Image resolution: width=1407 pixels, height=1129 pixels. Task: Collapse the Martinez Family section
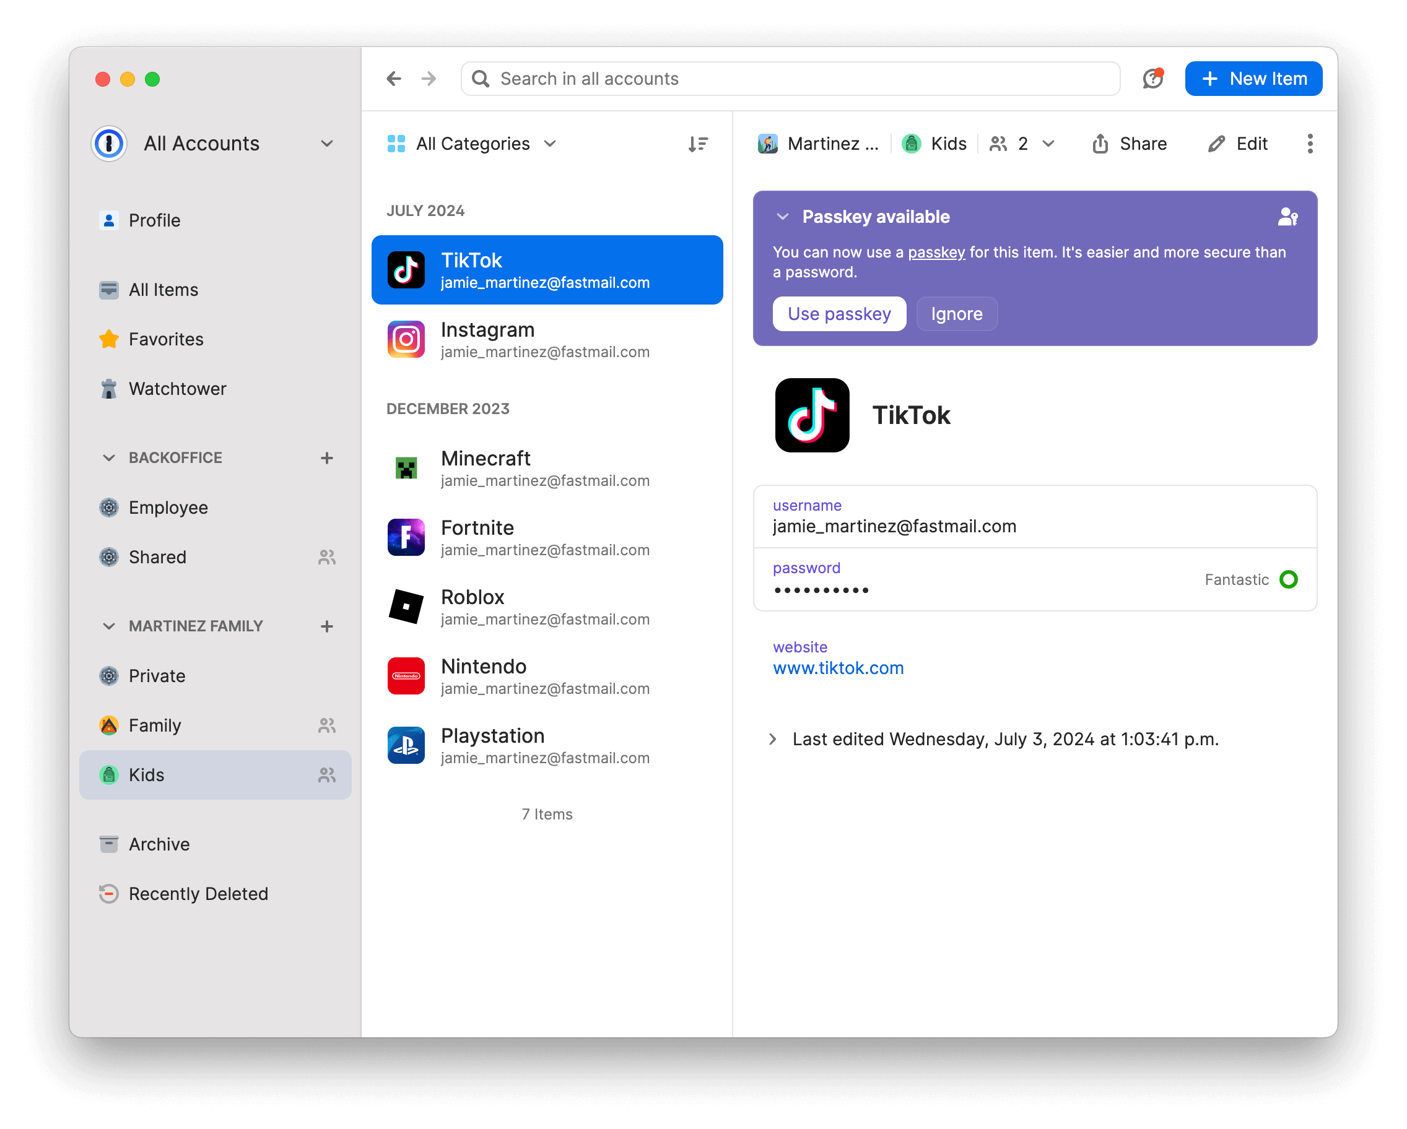(109, 626)
